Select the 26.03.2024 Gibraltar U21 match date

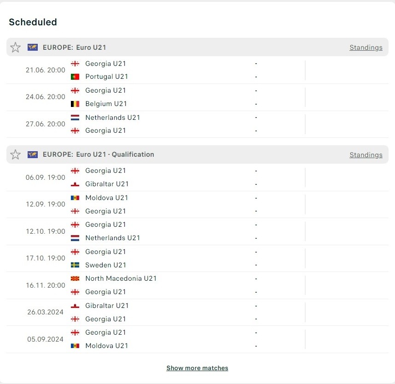[45, 312]
